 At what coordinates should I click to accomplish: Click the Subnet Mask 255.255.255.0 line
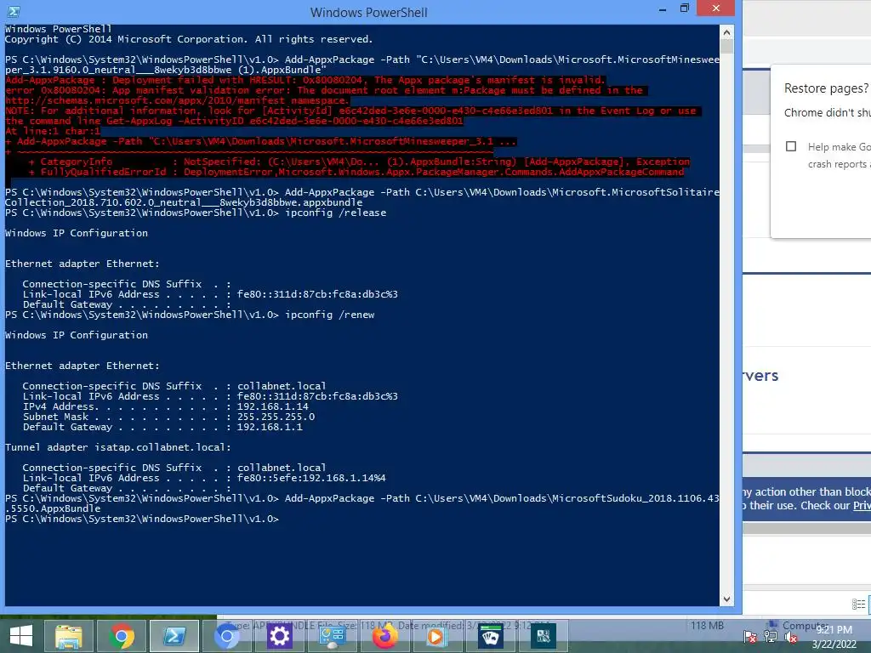[169, 417]
